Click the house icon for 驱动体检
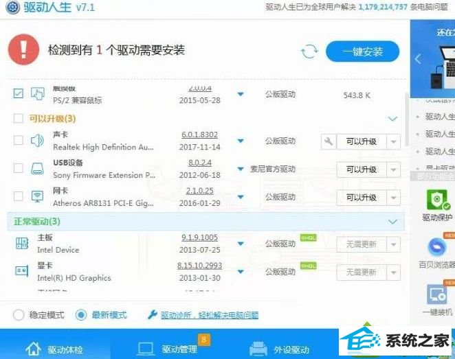This screenshot has height=359, width=455. (34, 348)
